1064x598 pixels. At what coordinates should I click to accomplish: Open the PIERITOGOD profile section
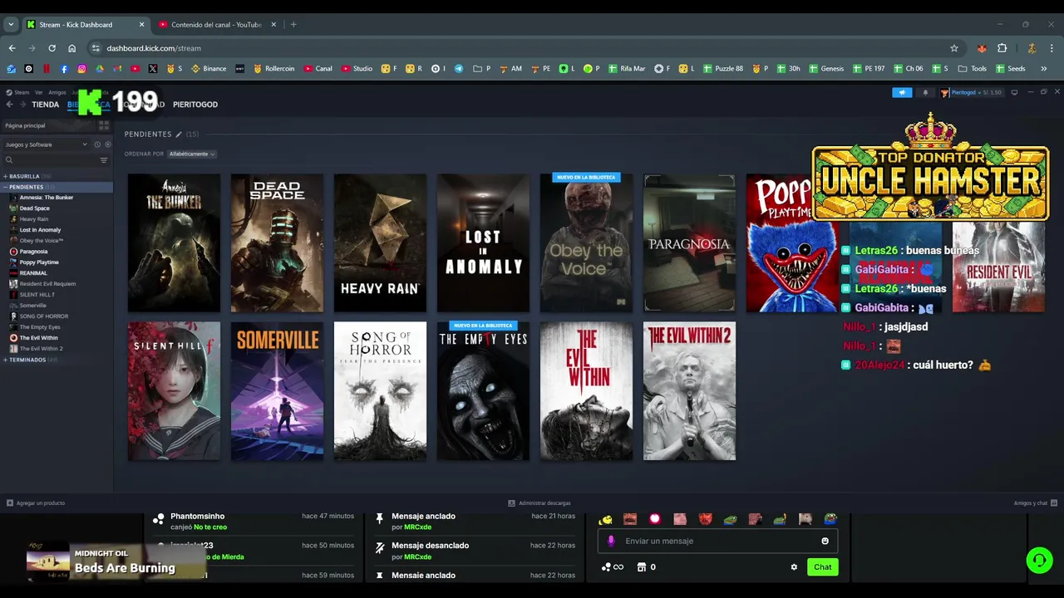[x=195, y=105]
